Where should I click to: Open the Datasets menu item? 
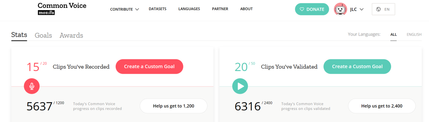158,9
